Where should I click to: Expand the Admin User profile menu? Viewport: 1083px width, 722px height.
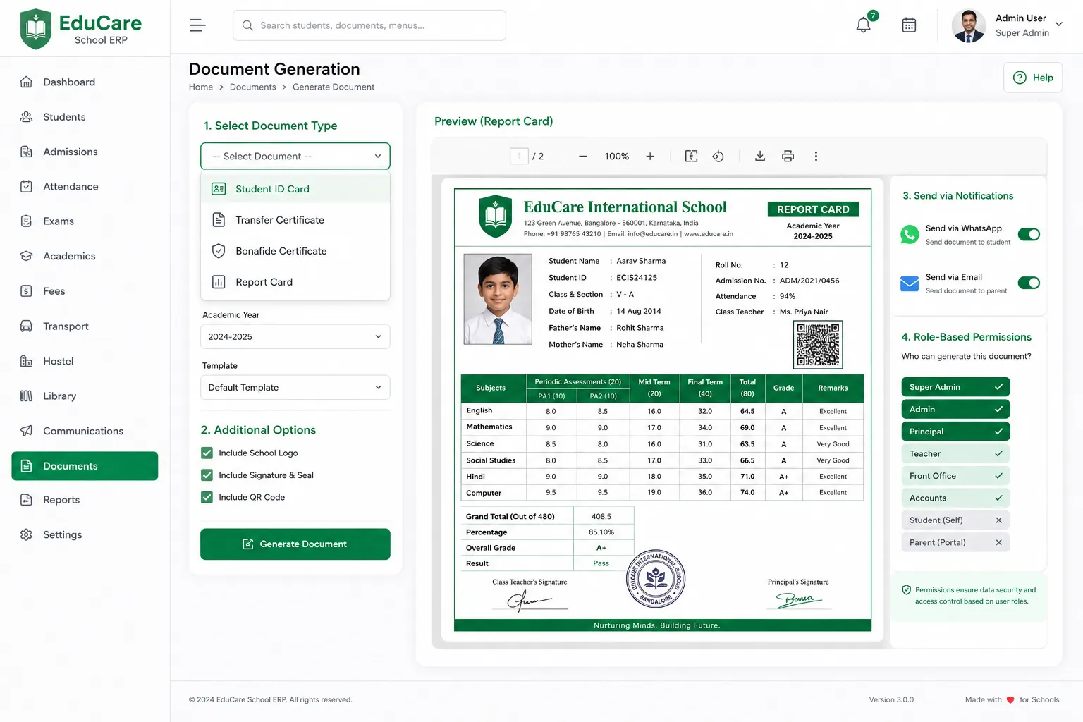pos(1008,25)
